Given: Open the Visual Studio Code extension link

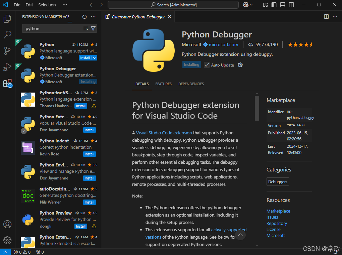Looking at the screenshot, I should pyautogui.click(x=164, y=133).
